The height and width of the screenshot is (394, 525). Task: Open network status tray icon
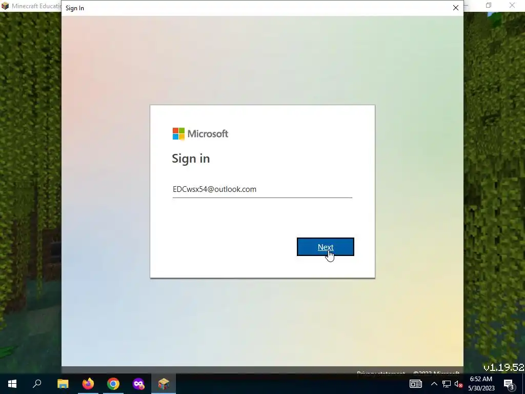(447, 384)
